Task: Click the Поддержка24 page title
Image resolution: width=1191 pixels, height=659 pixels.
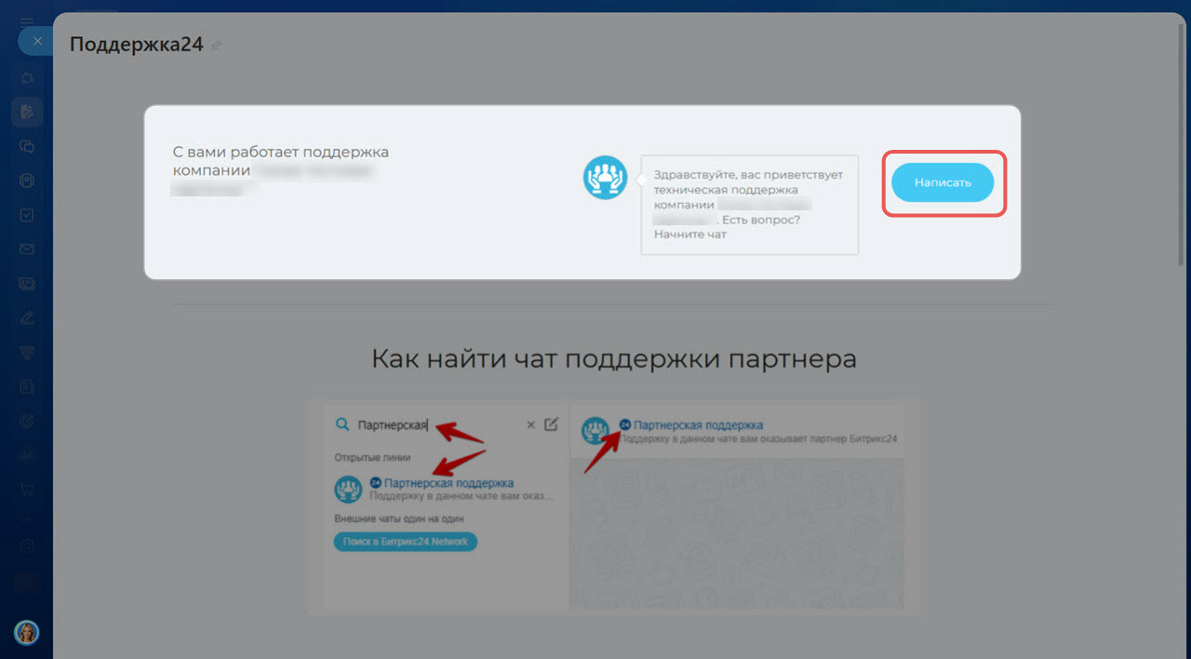Action: (137, 44)
